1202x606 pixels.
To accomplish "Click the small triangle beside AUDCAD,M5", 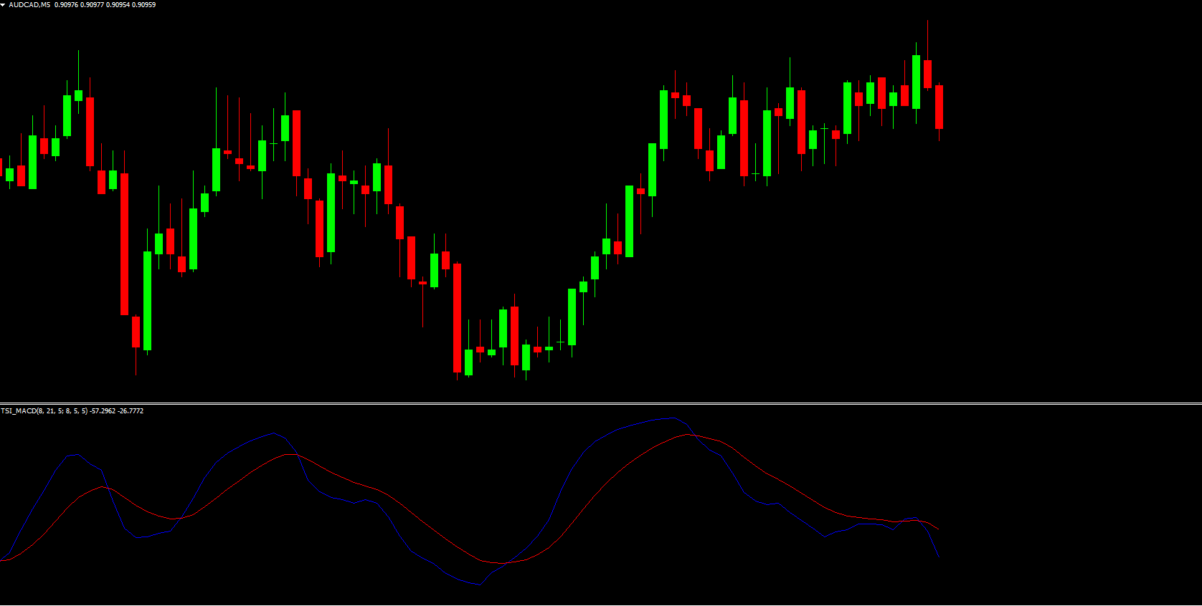I will click(x=3, y=5).
